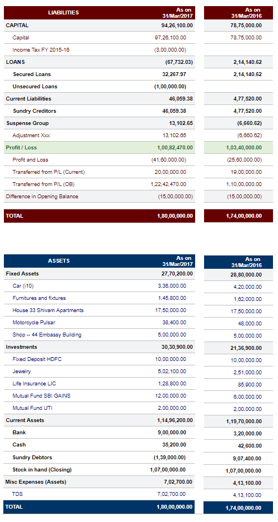Select the Sundry Debtors group row

(100, 458)
